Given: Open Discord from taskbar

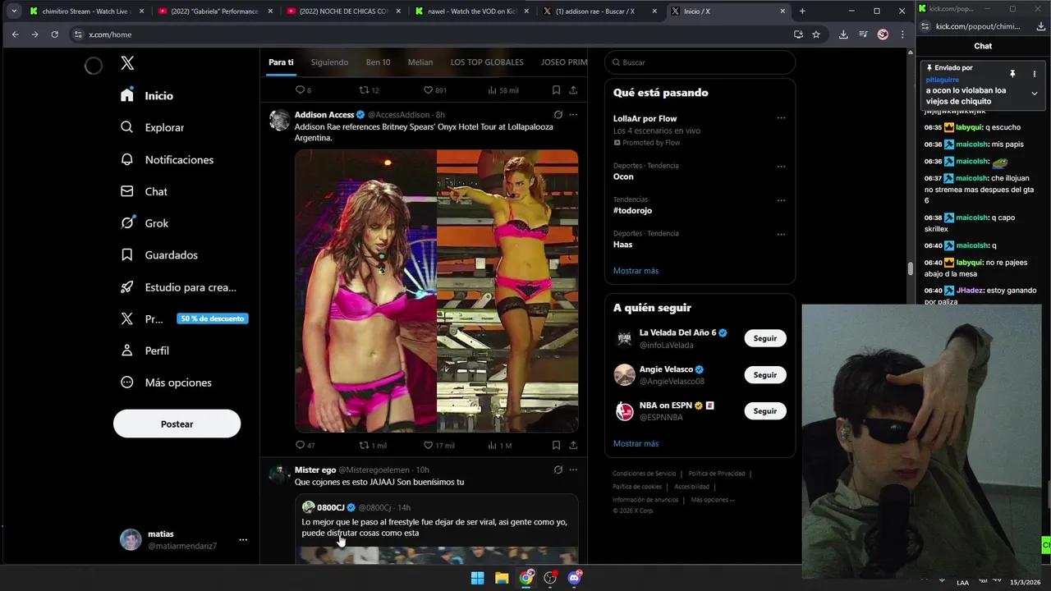Looking at the screenshot, I should [x=574, y=578].
